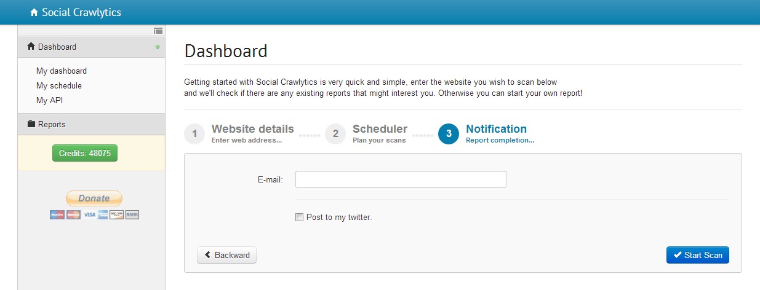Image resolution: width=760 pixels, height=290 pixels.
Task: Open the My API sidebar link
Action: pyautogui.click(x=49, y=100)
